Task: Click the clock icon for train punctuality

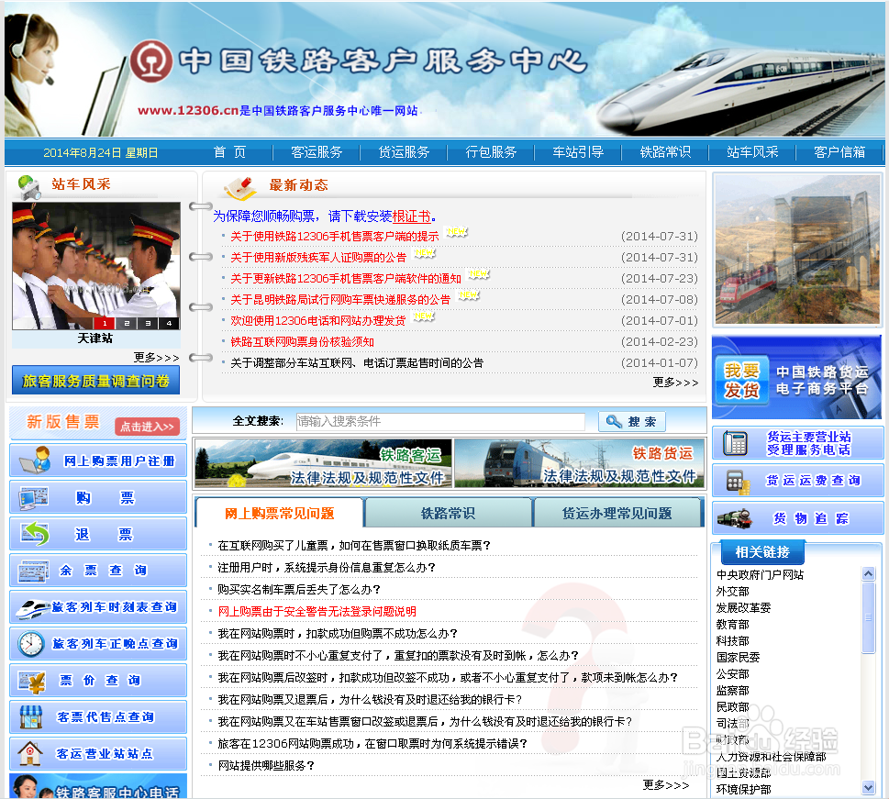Action: click(x=31, y=644)
